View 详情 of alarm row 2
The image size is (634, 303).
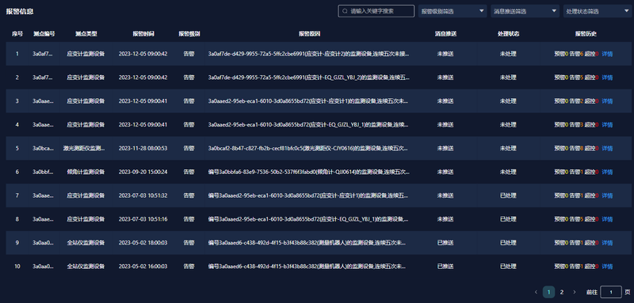coord(607,78)
